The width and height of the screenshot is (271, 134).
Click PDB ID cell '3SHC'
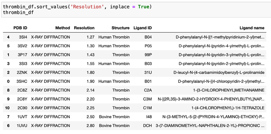pos(22,82)
